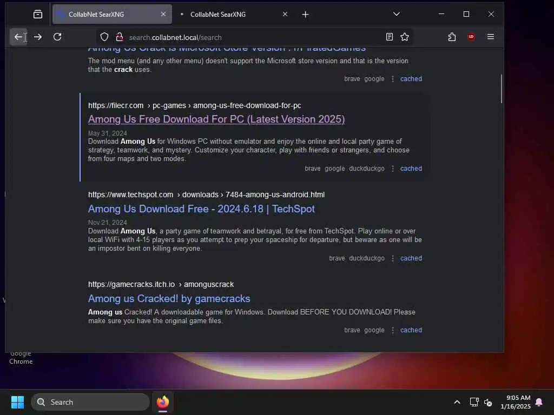Reload the current page

click(57, 37)
